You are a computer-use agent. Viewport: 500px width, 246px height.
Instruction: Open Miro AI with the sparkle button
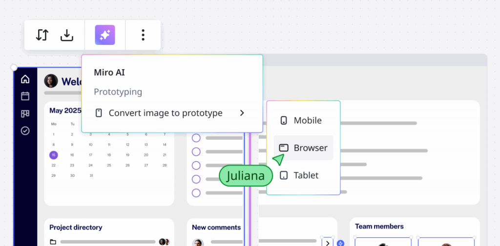(105, 35)
